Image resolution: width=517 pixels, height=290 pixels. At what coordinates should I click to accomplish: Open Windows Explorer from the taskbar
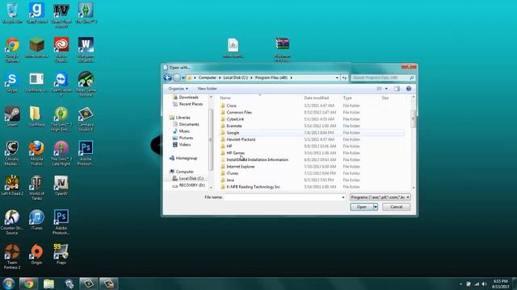tap(48, 284)
